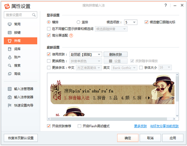Click the preview scroll down arrow
Screen dimensions: 187x146
pyautogui.click(x=177, y=116)
